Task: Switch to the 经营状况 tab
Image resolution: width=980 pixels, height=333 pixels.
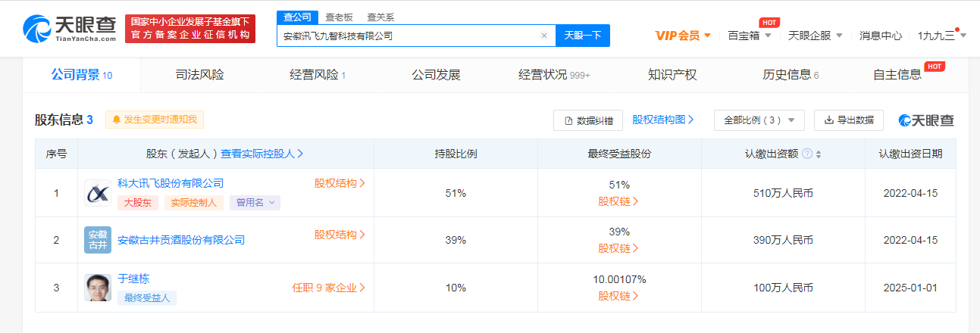Action: [554, 75]
